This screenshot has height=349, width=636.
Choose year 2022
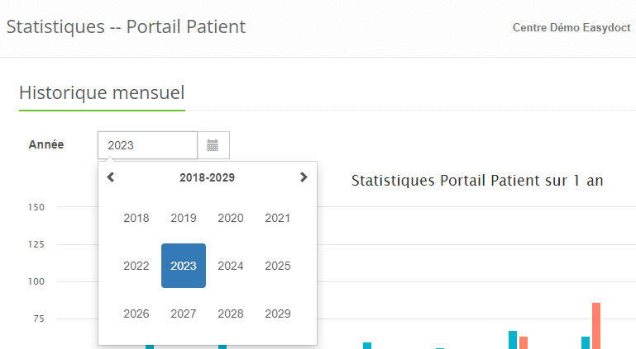point(136,266)
